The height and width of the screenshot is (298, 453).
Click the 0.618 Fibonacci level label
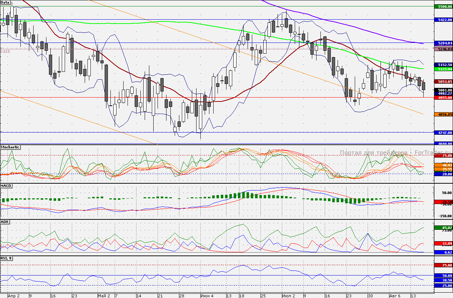click(x=5, y=51)
